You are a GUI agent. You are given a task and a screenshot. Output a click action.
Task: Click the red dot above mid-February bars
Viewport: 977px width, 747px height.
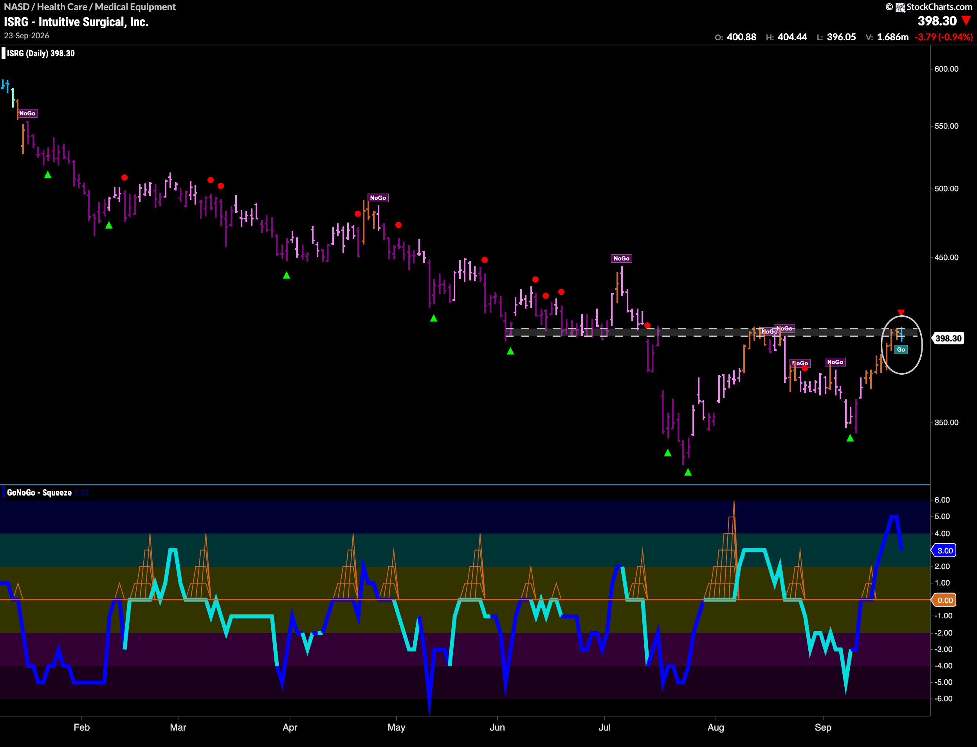pyautogui.click(x=124, y=178)
